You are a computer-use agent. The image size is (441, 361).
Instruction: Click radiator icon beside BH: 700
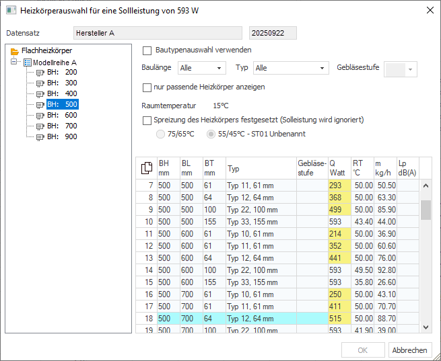(40, 126)
